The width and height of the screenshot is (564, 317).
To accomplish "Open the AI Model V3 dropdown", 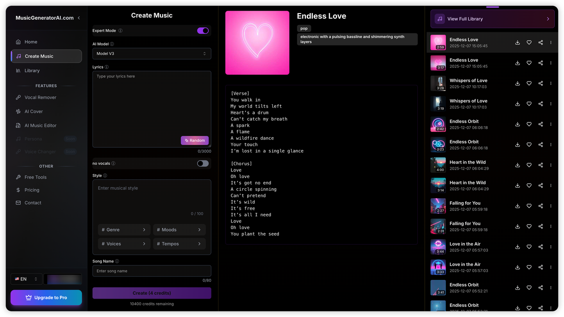I will (x=152, y=54).
